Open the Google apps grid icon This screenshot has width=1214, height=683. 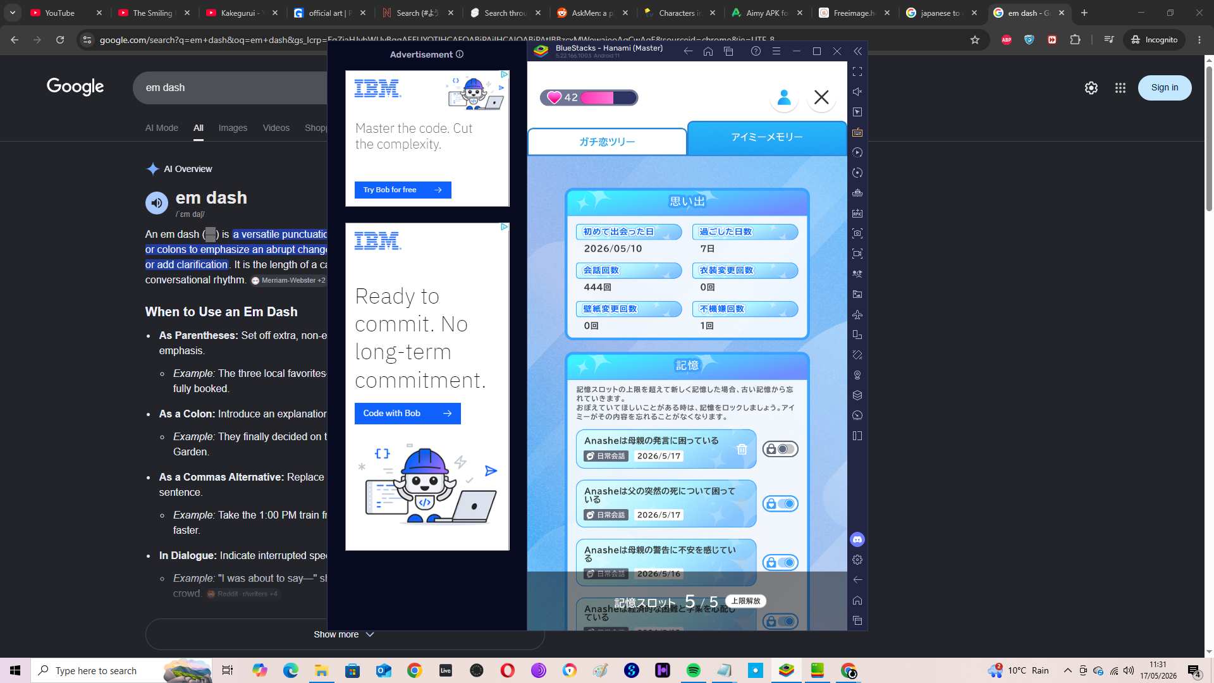(1120, 88)
